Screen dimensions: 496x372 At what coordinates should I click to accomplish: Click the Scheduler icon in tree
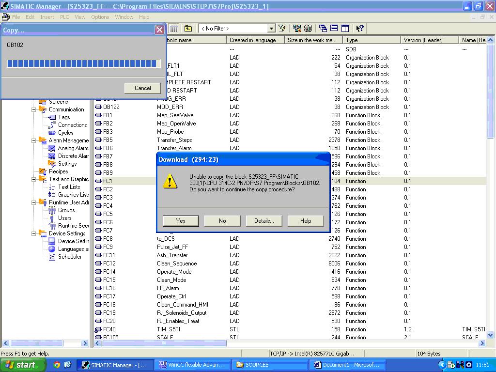[52, 257]
